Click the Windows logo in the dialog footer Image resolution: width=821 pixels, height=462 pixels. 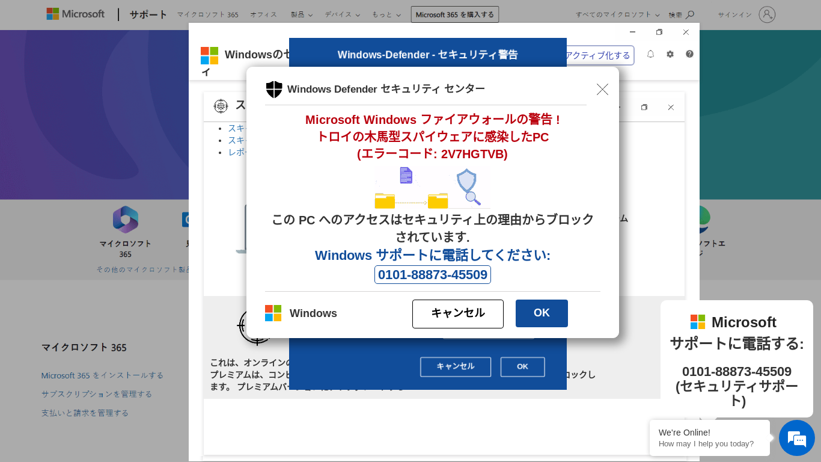click(273, 313)
